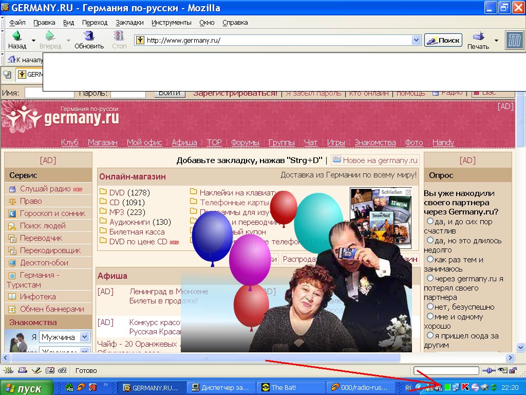
Task: Select poll option "нет, безуспешно"
Action: (x=430, y=307)
